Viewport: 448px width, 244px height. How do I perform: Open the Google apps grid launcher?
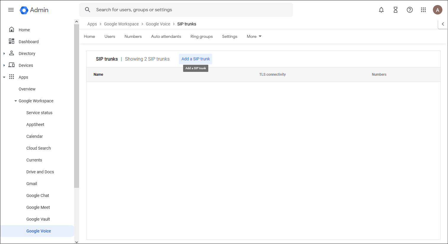[x=423, y=10]
